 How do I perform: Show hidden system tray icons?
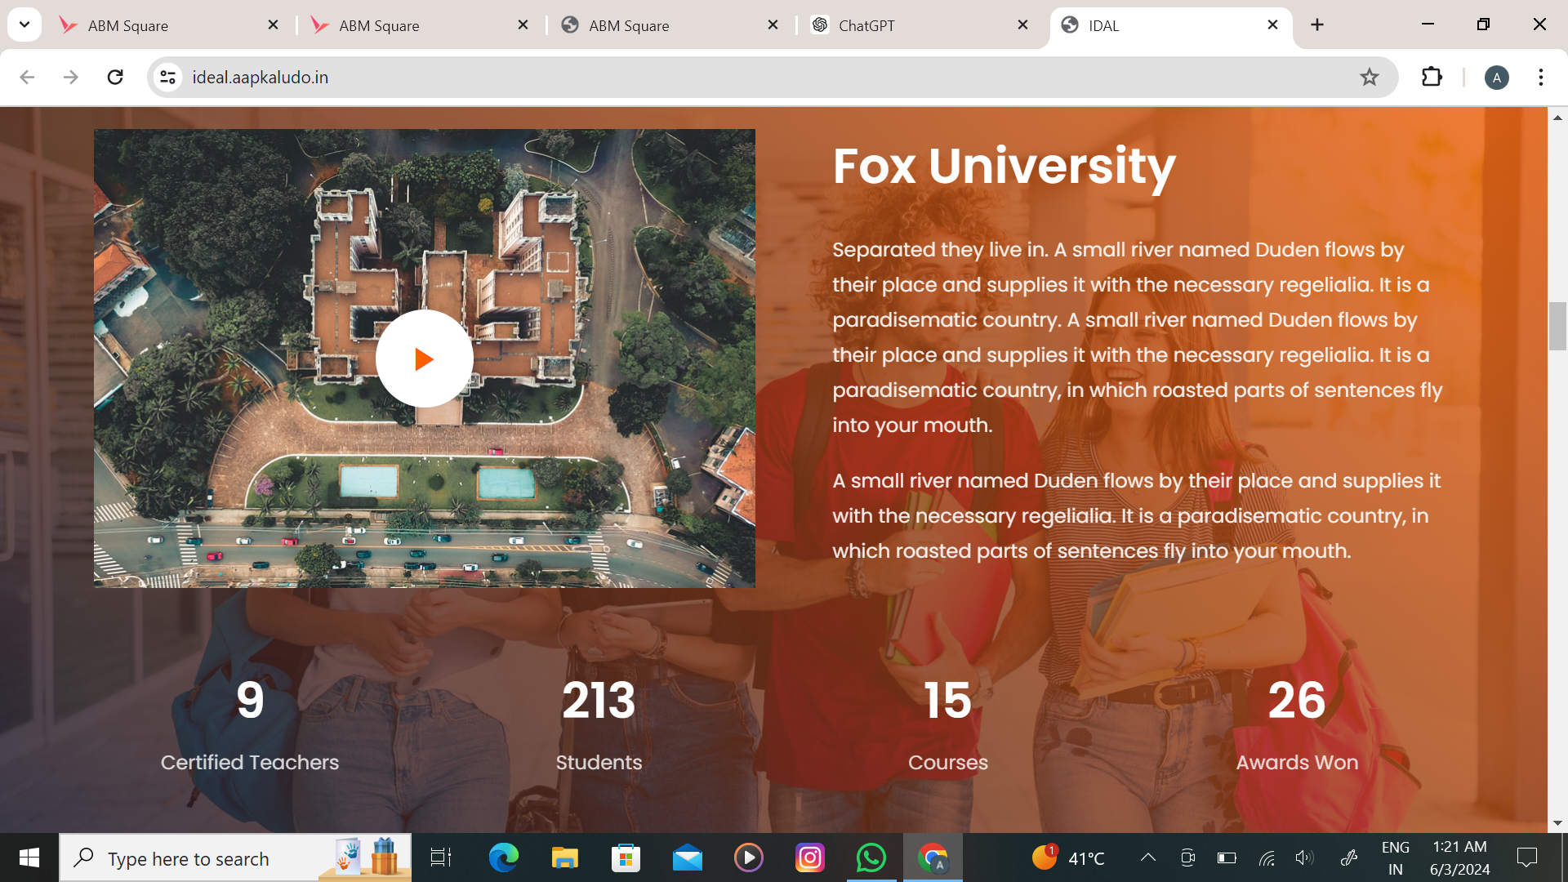pyautogui.click(x=1147, y=857)
